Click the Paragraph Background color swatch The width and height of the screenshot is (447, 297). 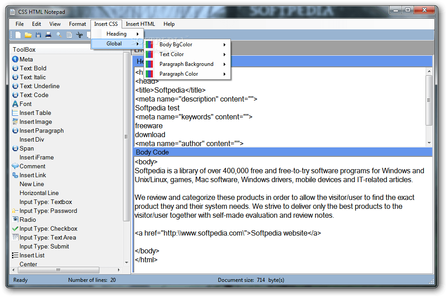coord(149,64)
